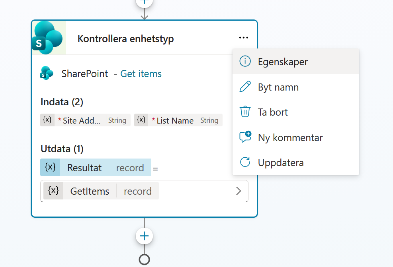Viewport: 393px width, 267px height.
Task: Click the pencil icon next to Byt namn
Action: tap(245, 87)
